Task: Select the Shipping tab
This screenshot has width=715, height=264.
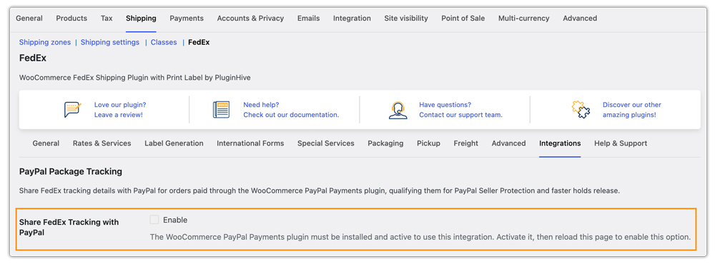Action: click(141, 19)
